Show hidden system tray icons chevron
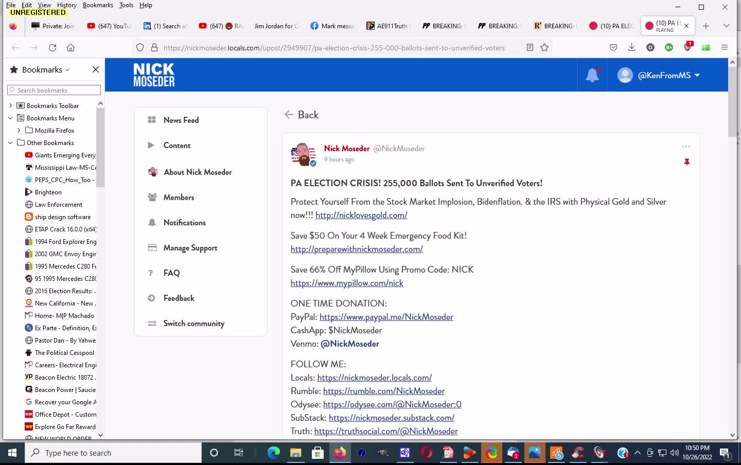 (637, 453)
